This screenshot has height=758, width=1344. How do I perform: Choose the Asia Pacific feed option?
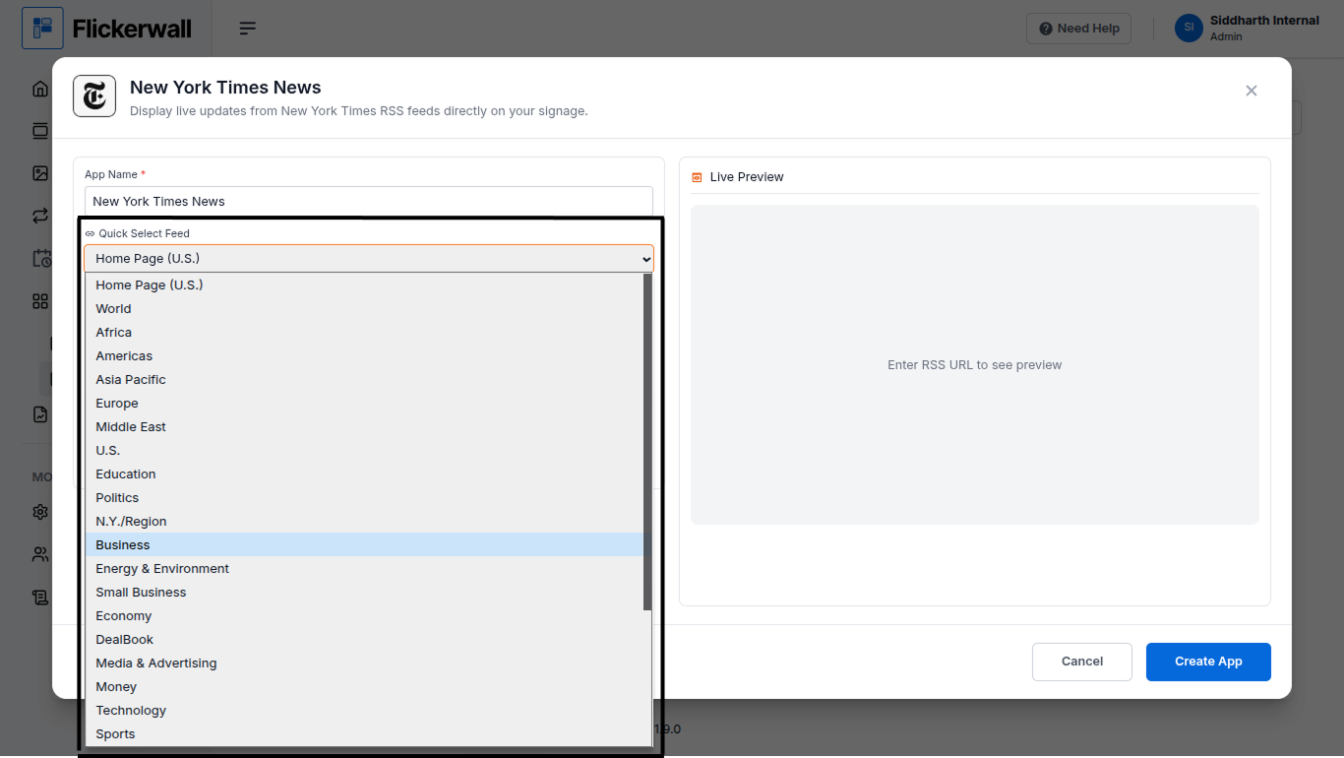[364, 379]
